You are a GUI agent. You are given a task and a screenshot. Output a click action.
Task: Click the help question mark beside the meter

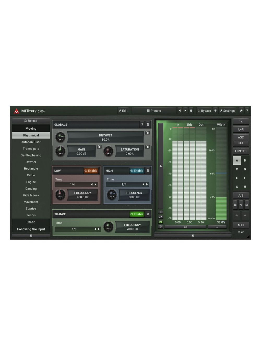[x=161, y=227]
